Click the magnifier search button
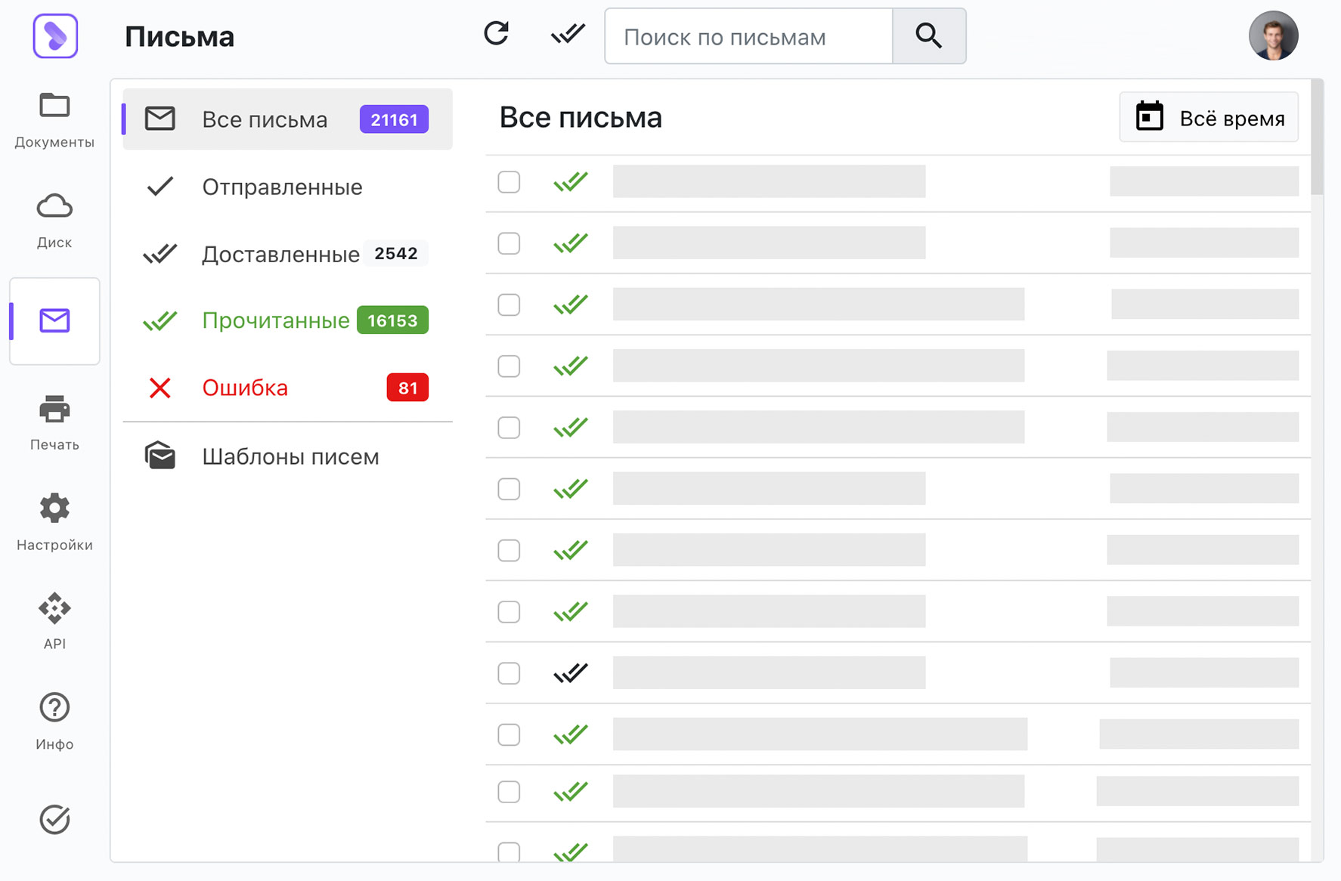 click(x=929, y=36)
